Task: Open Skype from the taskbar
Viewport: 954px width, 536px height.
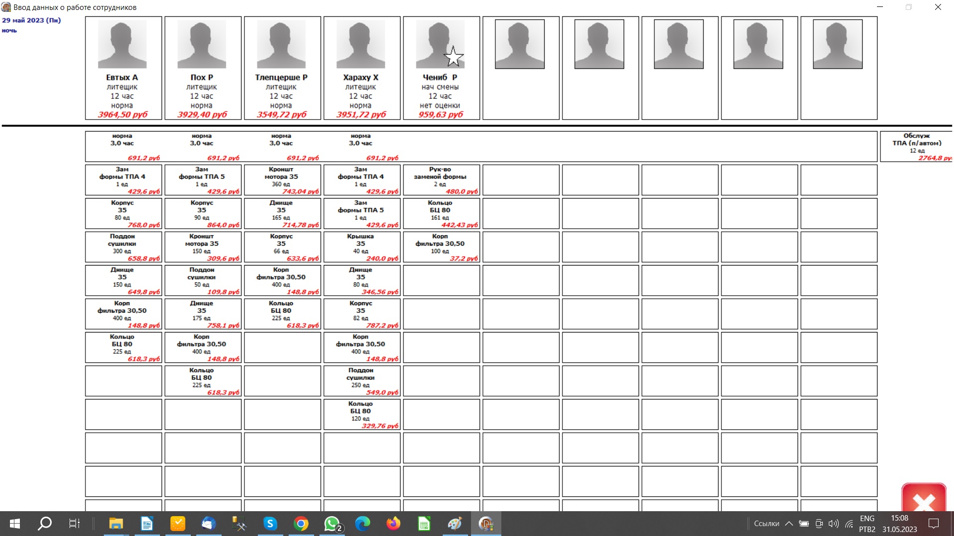Action: tap(270, 524)
